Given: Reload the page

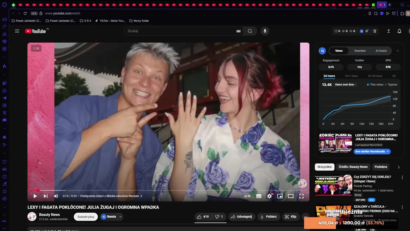Looking at the screenshot, I should click(x=25, y=13).
